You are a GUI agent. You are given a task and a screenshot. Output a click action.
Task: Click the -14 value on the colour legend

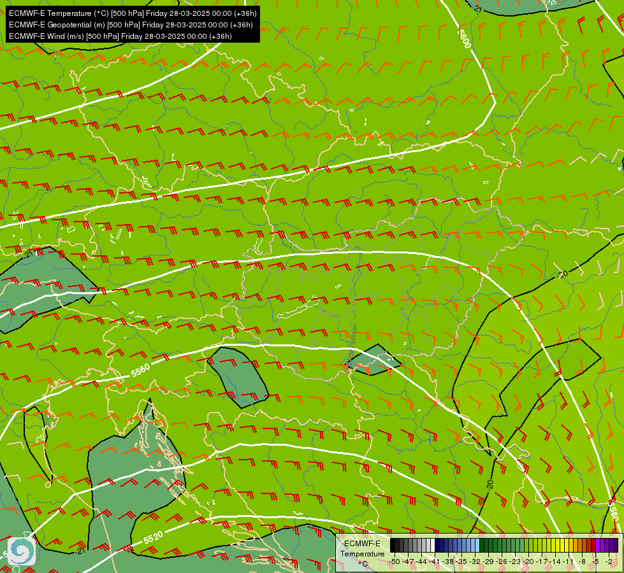(556, 562)
